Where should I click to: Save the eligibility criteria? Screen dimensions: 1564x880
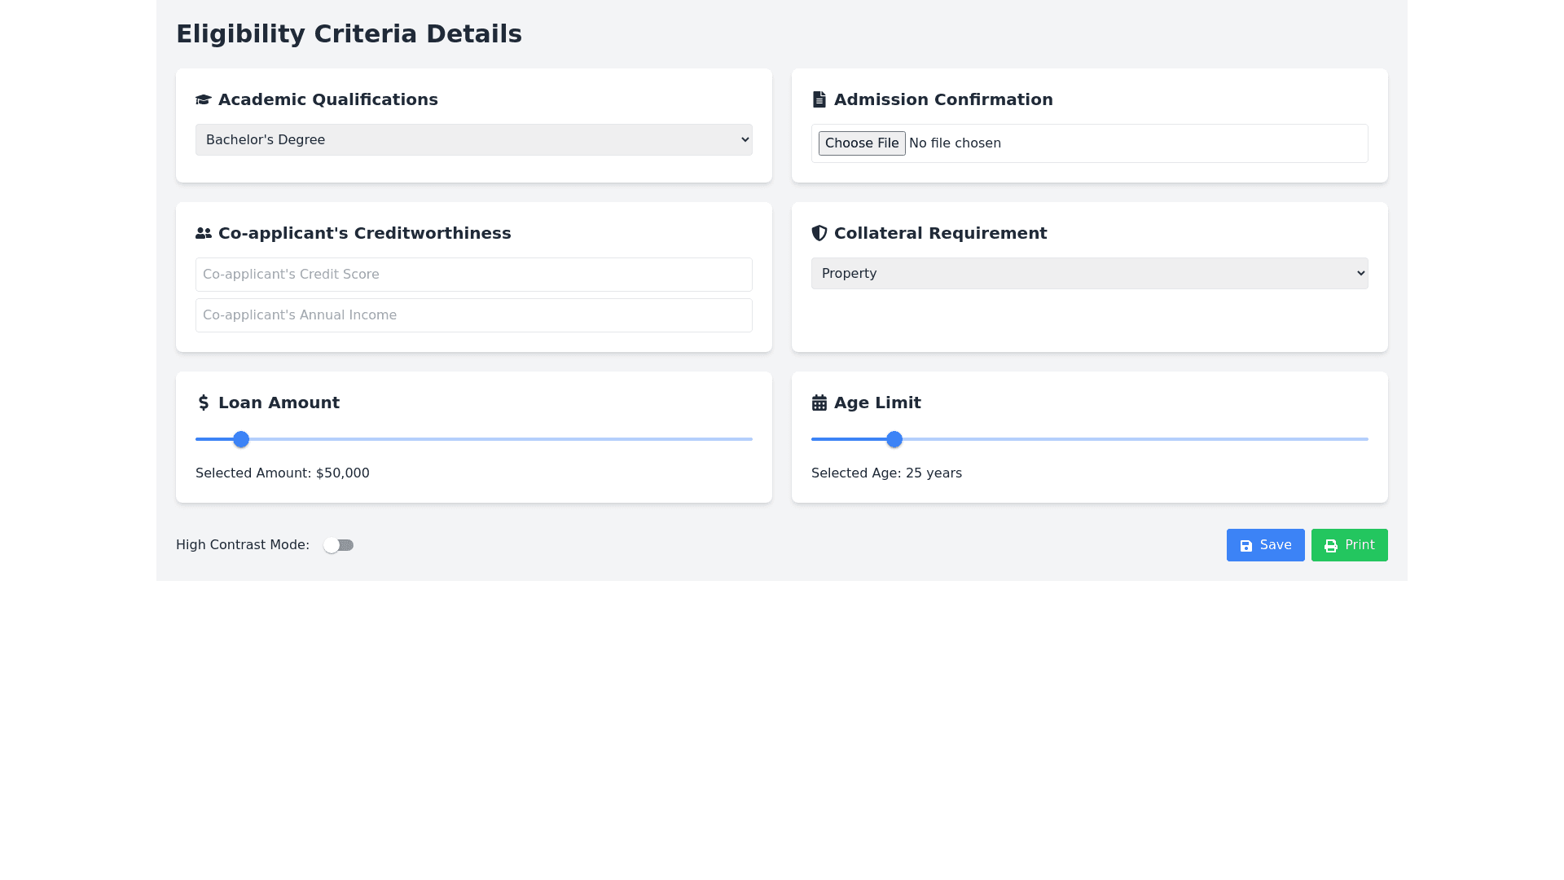click(1265, 545)
